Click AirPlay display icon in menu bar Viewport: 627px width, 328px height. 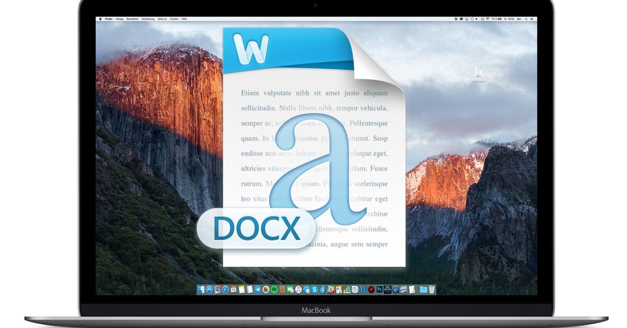467,19
